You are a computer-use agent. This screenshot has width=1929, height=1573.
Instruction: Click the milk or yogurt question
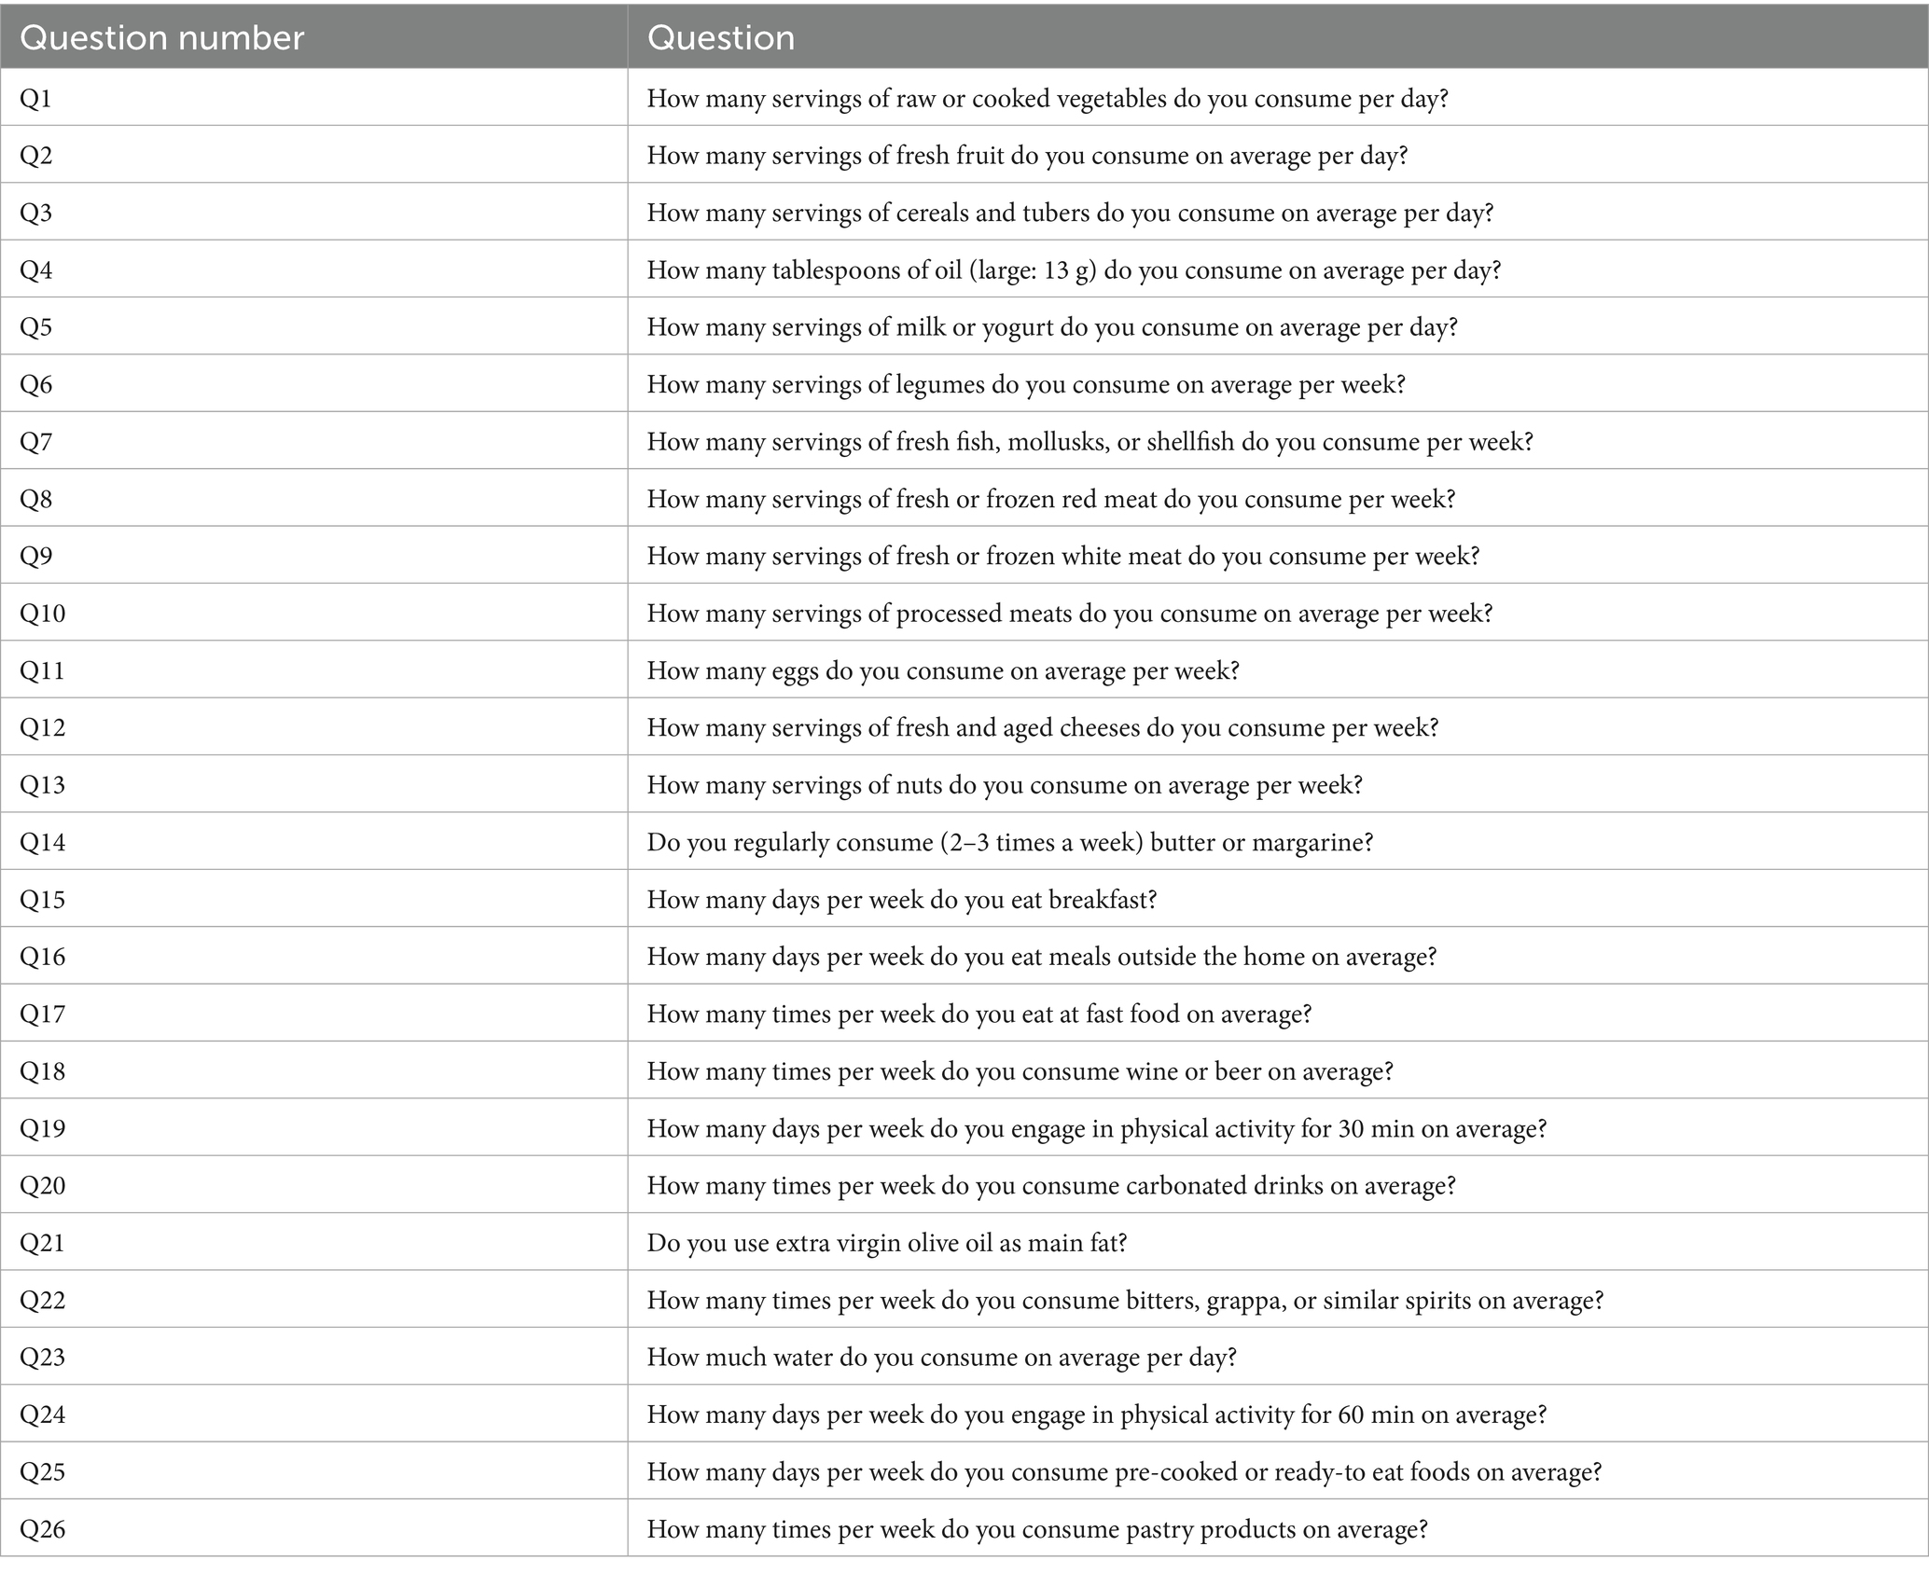pyautogui.click(x=1051, y=327)
